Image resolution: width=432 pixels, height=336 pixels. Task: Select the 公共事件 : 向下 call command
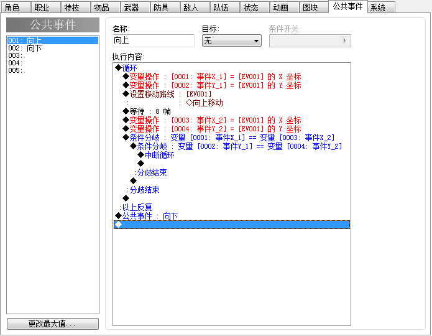point(232,216)
